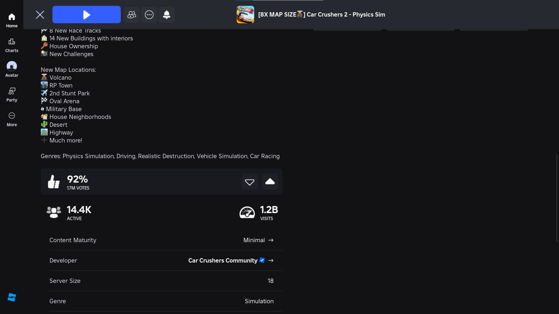559x314 pixels.
Task: Click the Roblox Studio logo icon
Action: point(12,297)
